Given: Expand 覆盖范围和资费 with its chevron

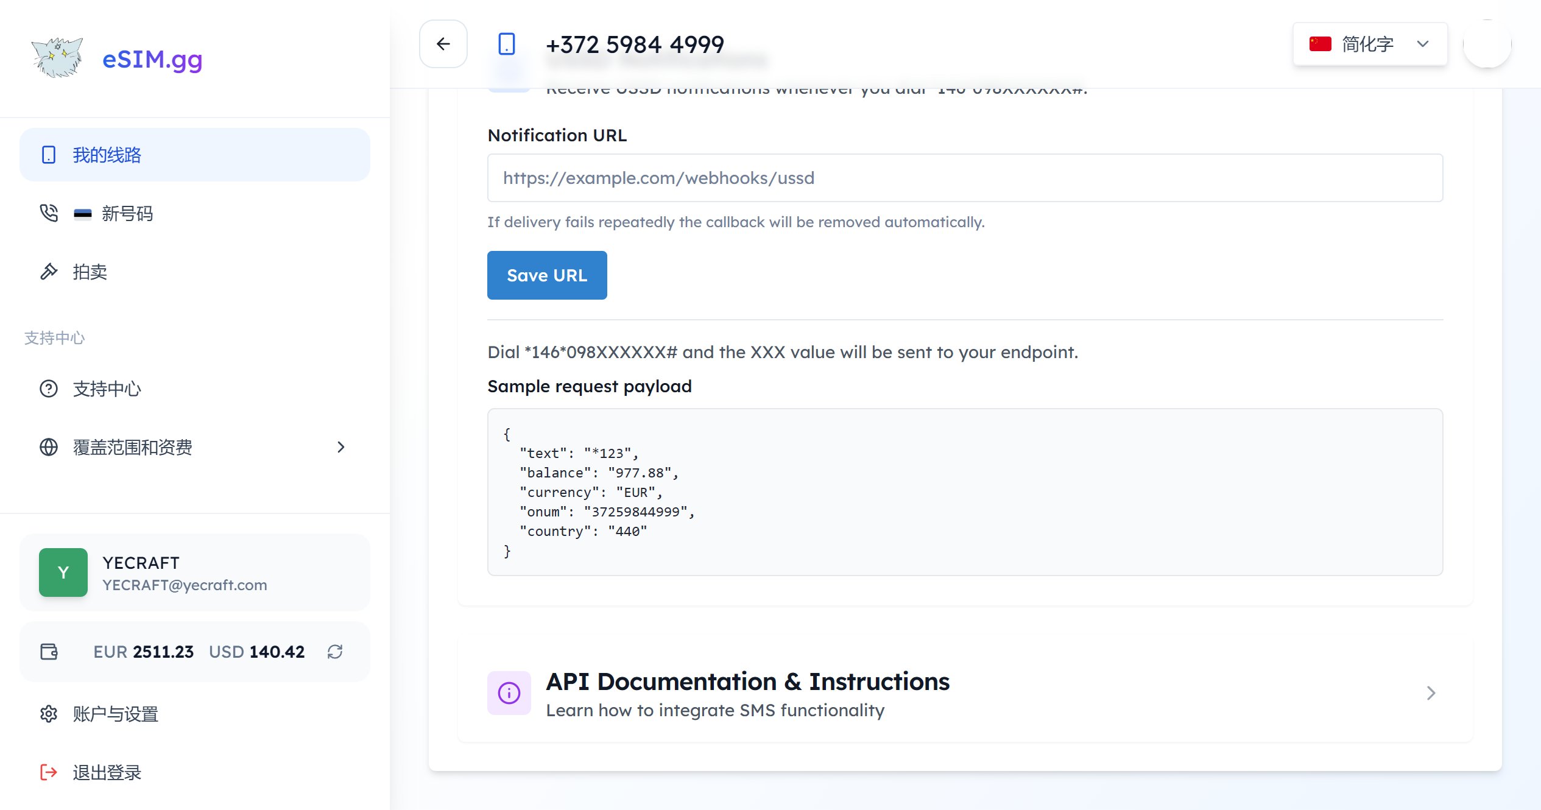Looking at the screenshot, I should pyautogui.click(x=341, y=447).
